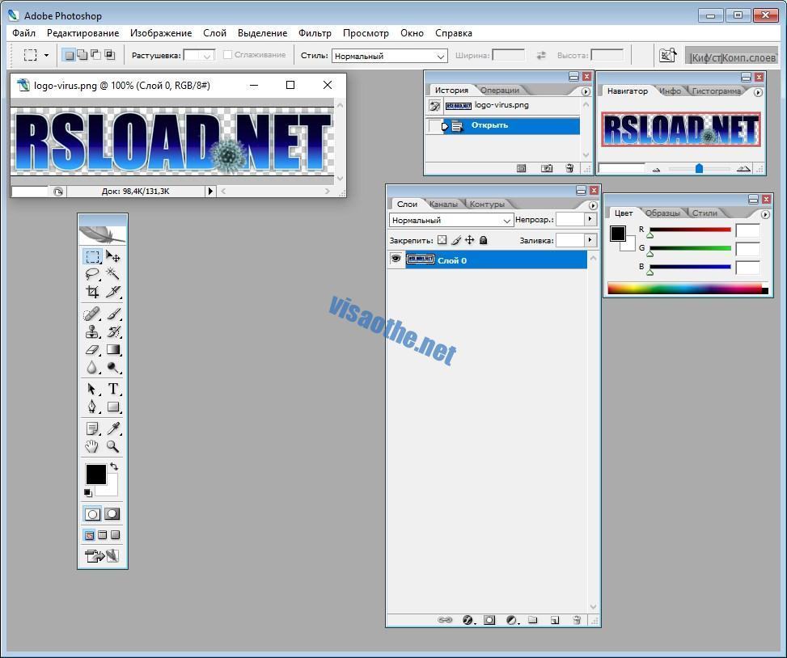Select the Healing Brush tool

pyautogui.click(x=92, y=314)
